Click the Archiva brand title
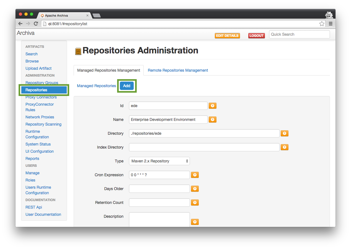351x249 pixels. tap(26, 33)
